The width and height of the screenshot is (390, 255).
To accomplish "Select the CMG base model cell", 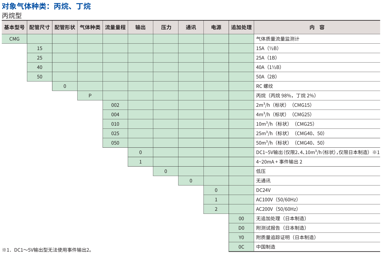I will tap(14, 39).
